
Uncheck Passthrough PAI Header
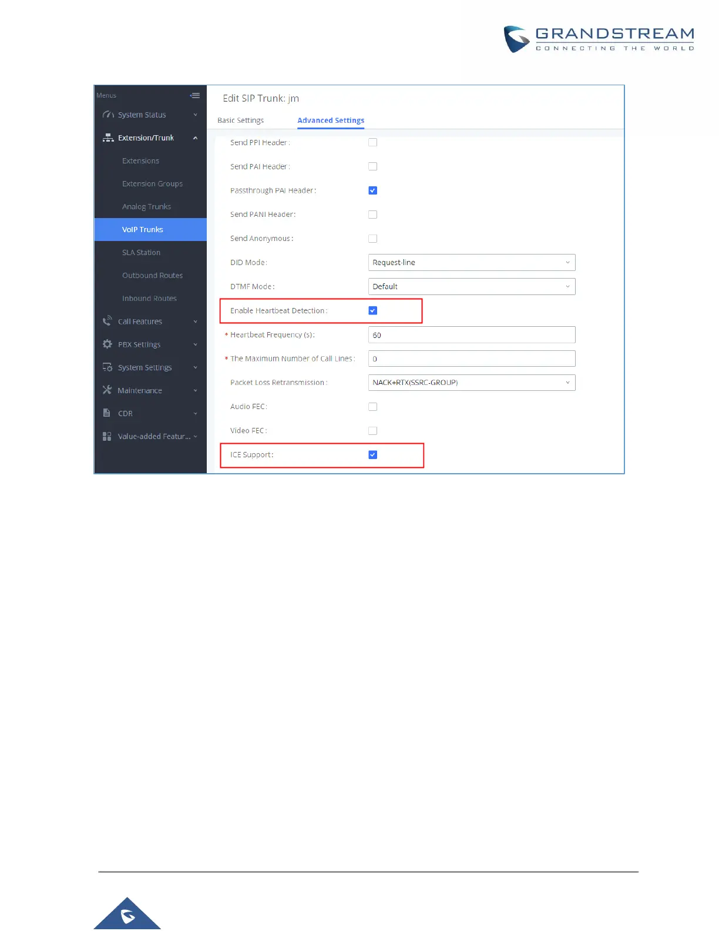[372, 190]
